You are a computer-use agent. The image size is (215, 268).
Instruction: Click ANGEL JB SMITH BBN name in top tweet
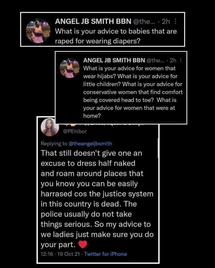click(x=93, y=22)
